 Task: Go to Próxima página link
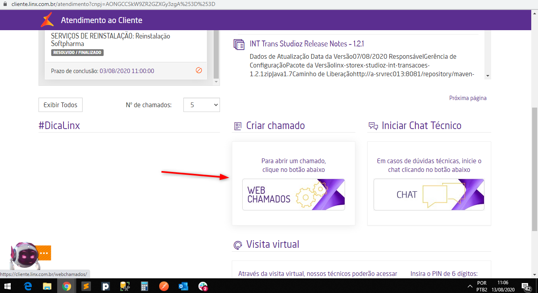click(468, 98)
